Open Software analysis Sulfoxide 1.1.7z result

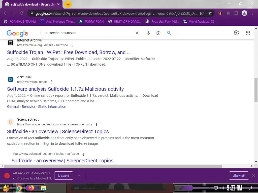[65, 89]
